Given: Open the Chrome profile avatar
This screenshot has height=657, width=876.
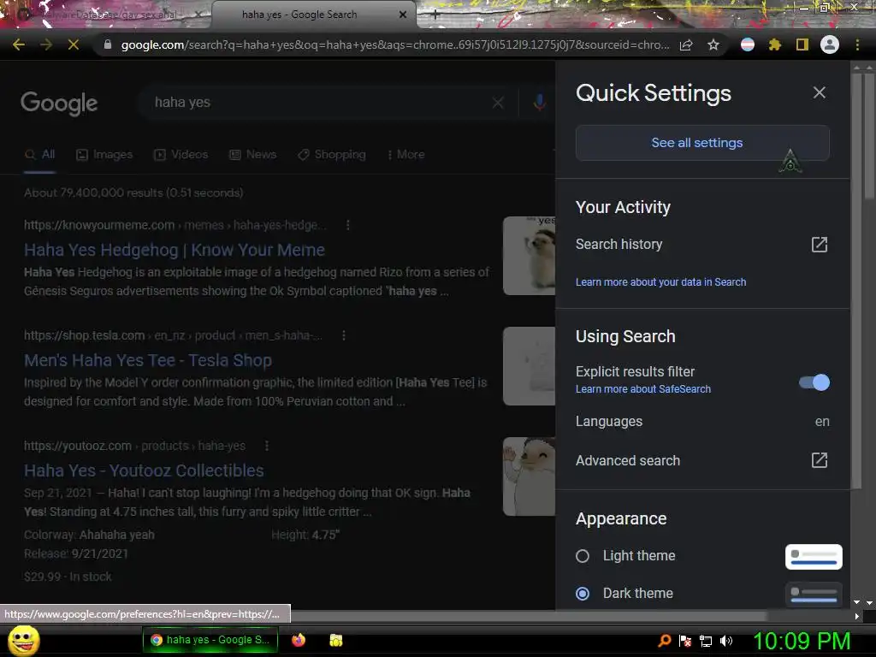Looking at the screenshot, I should coord(830,44).
